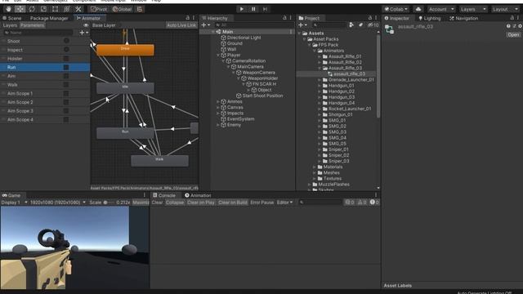Screen dimensions: 523x294
Task: Expand the Ammos object
Action: pos(218,101)
